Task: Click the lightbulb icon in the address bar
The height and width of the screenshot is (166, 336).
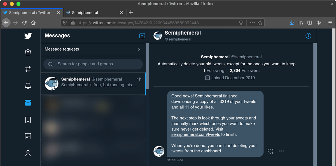Action: tap(241, 23)
